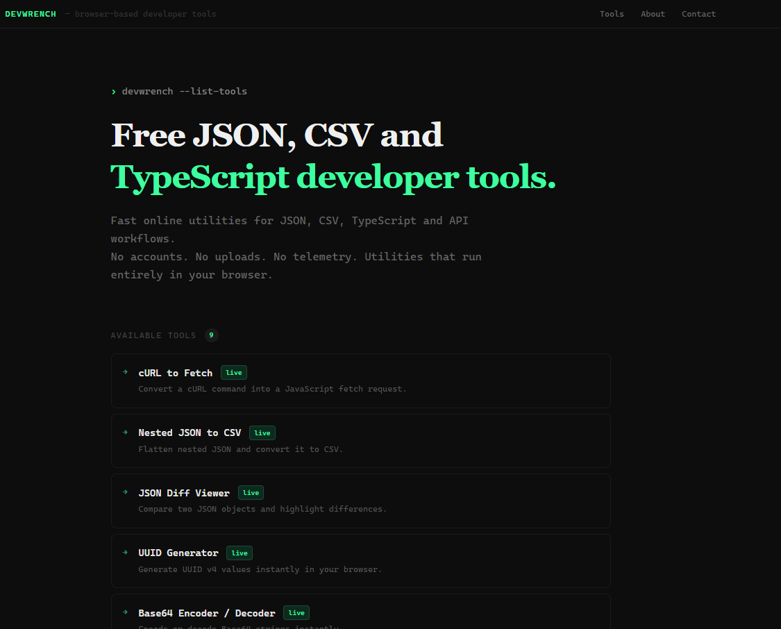Click 'Flatten nested JSON and convert it to CSV.'
This screenshot has height=629, width=781.
(x=241, y=449)
